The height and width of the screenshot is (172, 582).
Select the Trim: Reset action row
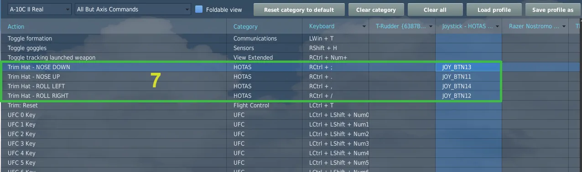coord(291,105)
